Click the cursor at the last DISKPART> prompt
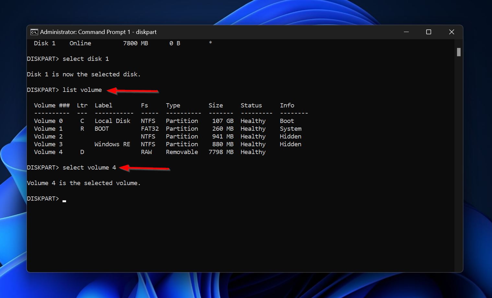492x298 pixels. tap(64, 201)
